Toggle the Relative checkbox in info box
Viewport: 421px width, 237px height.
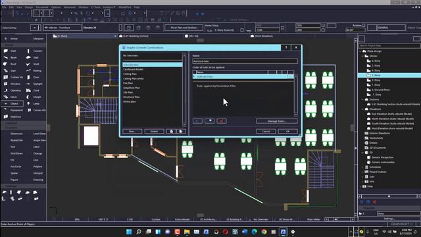(x=363, y=25)
